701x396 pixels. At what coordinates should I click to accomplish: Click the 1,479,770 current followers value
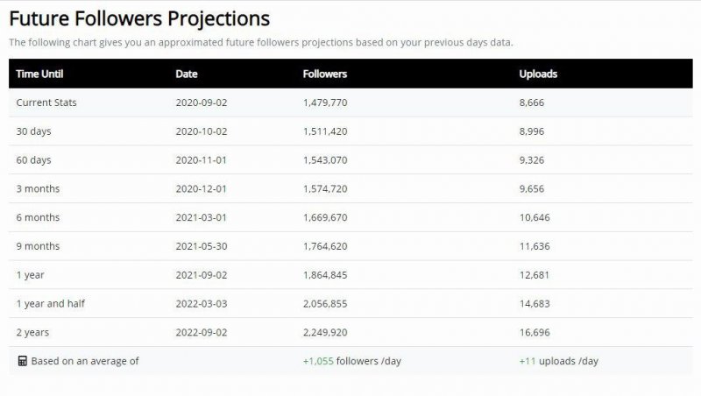[324, 103]
